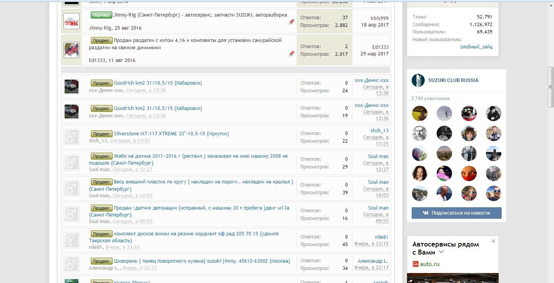The width and height of the screenshot is (554, 283).
Task: Open irbis999 last poster profile
Action: pos(379,18)
